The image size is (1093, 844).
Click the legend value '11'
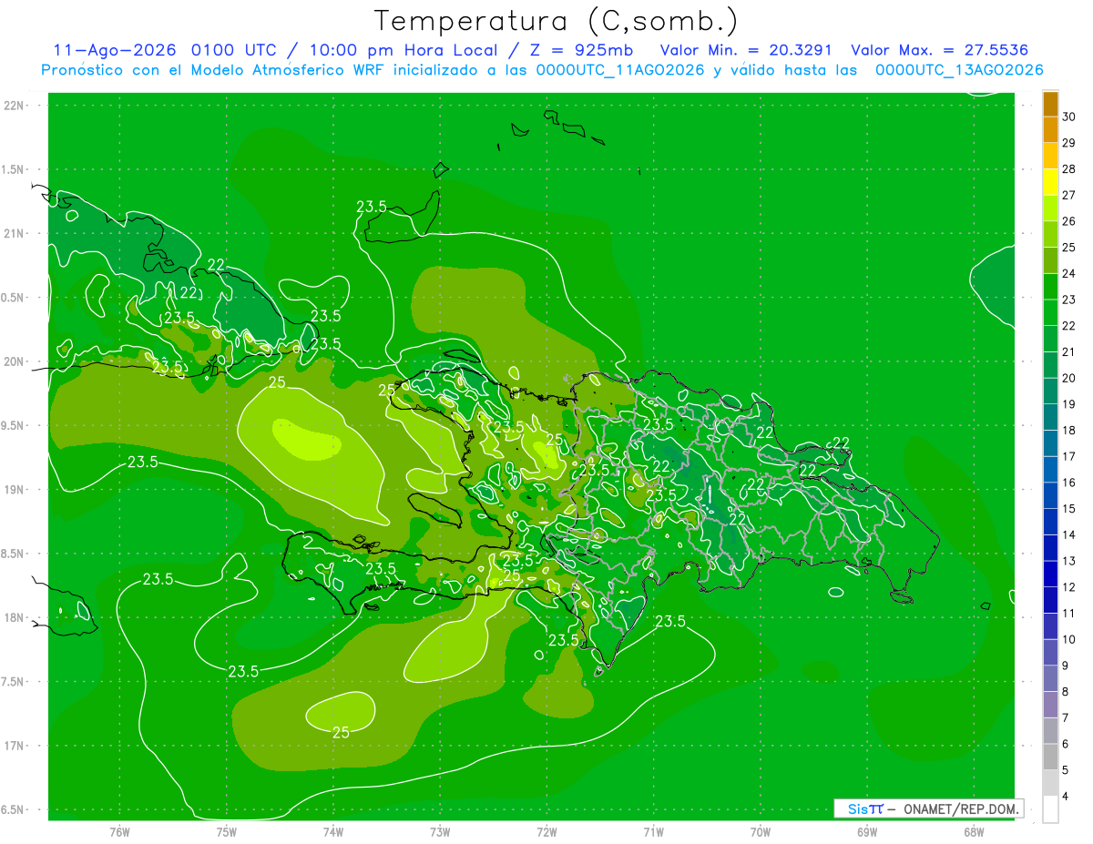[x=1069, y=614]
